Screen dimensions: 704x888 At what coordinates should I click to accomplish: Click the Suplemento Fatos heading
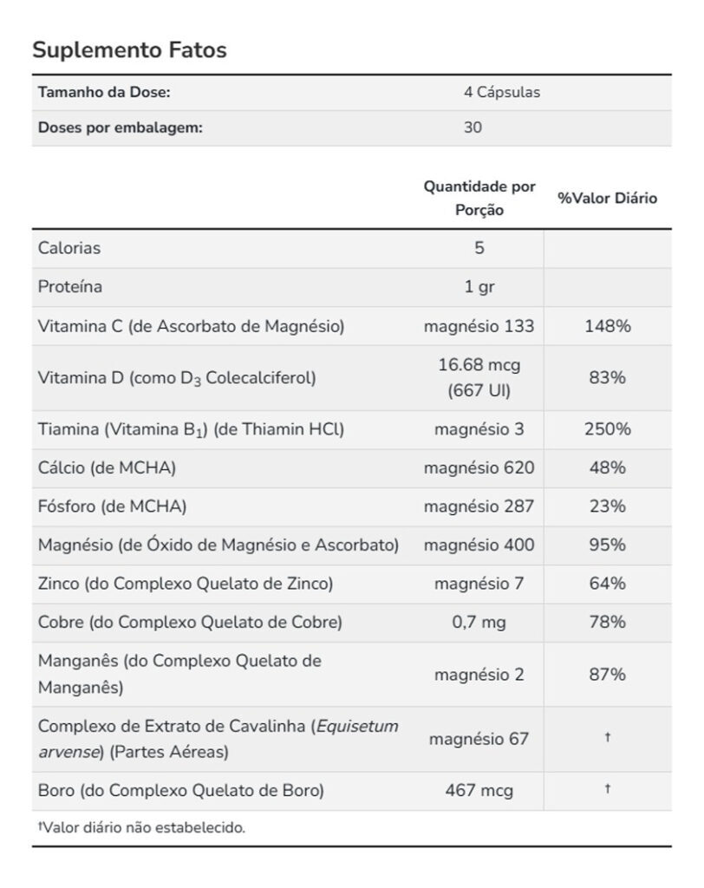click(x=129, y=49)
